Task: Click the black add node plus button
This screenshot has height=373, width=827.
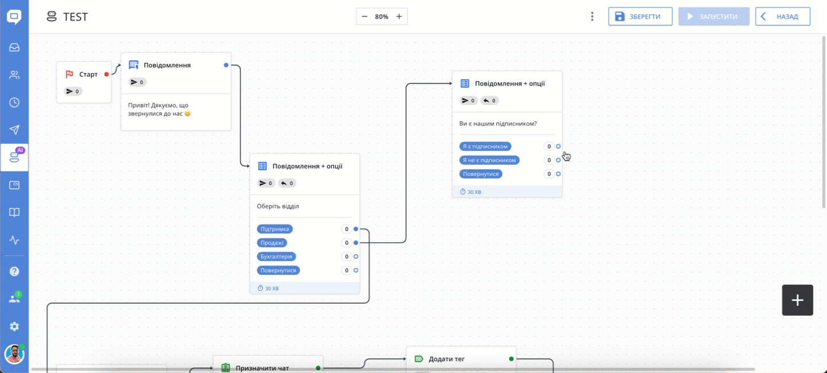Action: pyautogui.click(x=797, y=300)
